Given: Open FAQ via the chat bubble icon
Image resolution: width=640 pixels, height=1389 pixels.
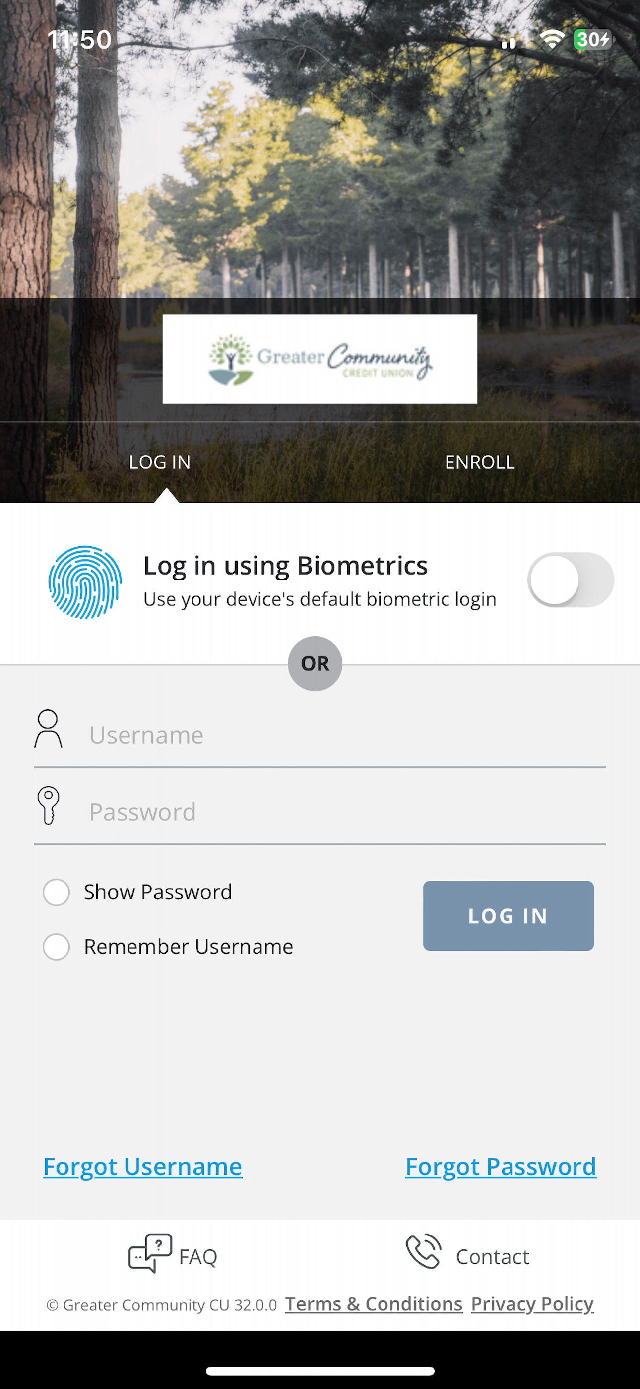Looking at the screenshot, I should (x=150, y=1253).
